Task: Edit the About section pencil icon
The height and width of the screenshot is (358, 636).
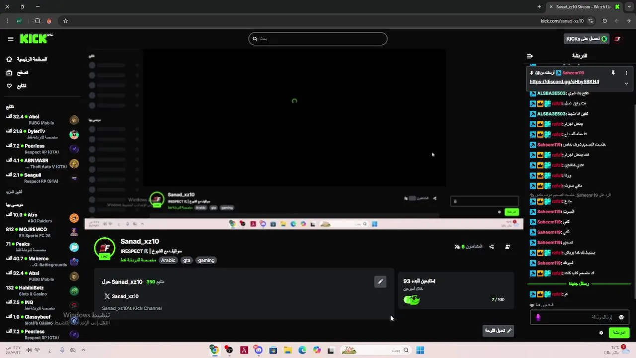Action: click(380, 281)
